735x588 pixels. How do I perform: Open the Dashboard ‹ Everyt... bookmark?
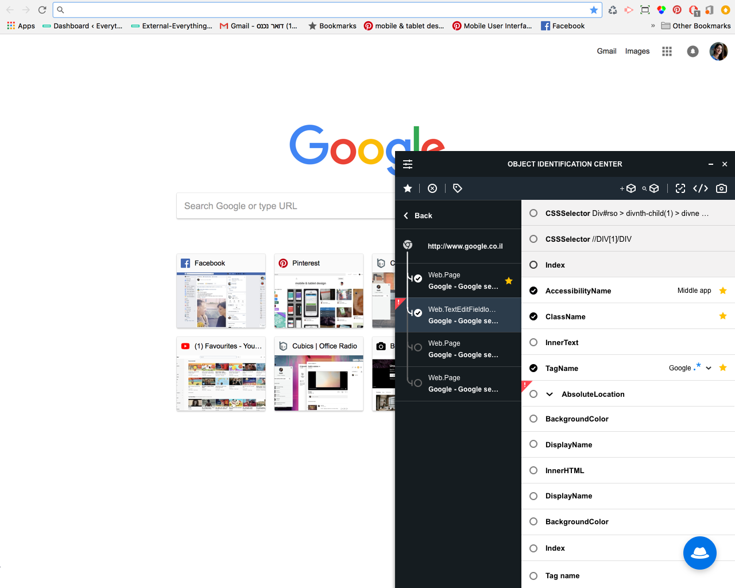point(82,26)
